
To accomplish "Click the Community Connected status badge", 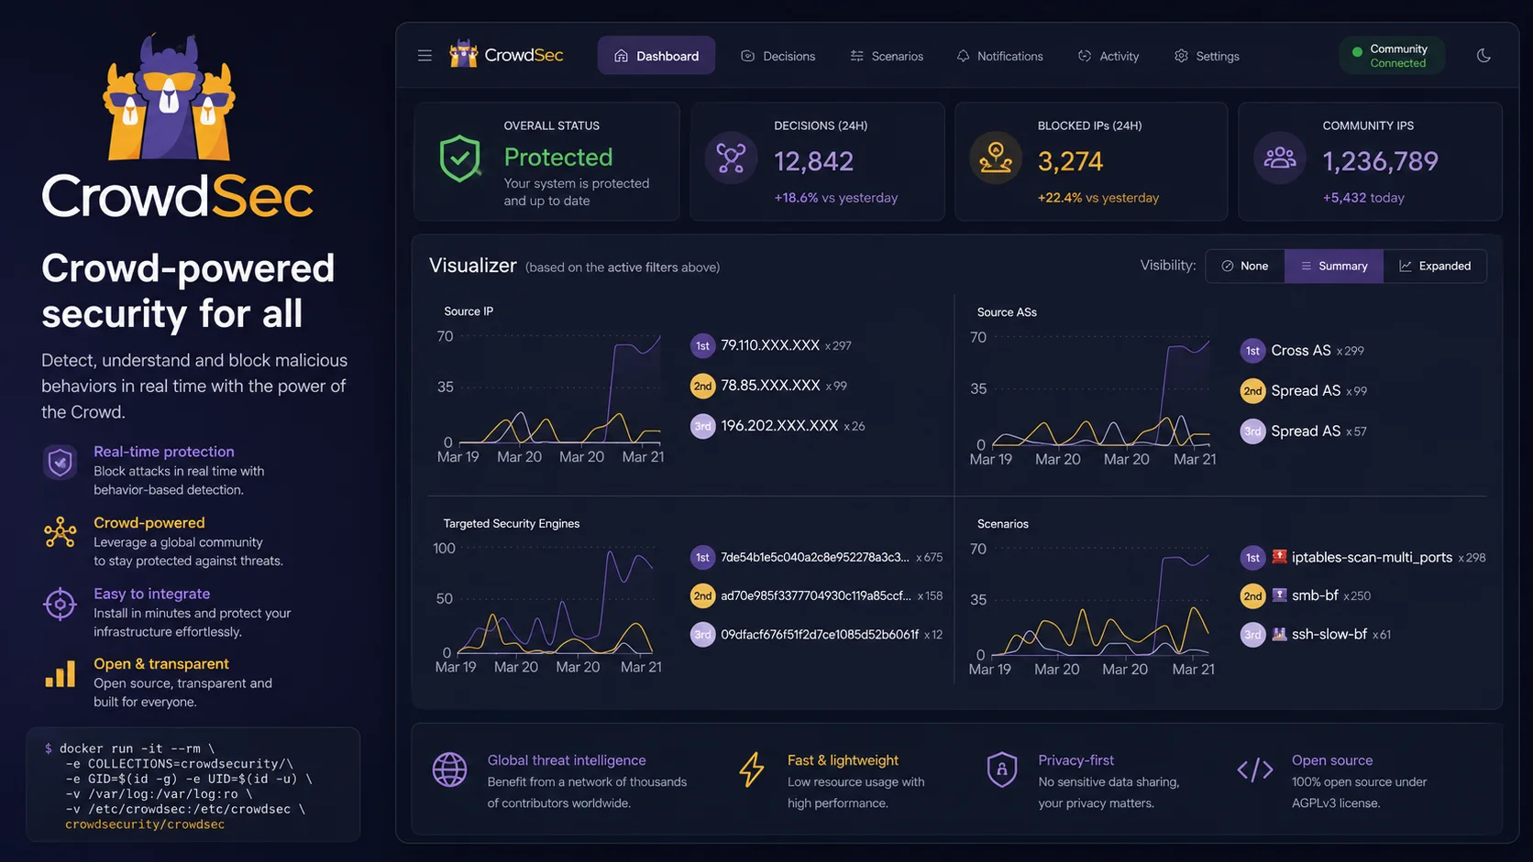I will pyautogui.click(x=1391, y=56).
